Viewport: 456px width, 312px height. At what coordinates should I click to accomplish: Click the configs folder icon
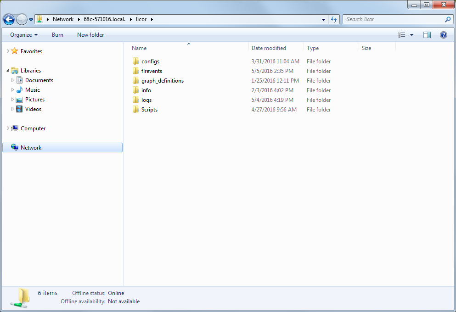pos(135,61)
